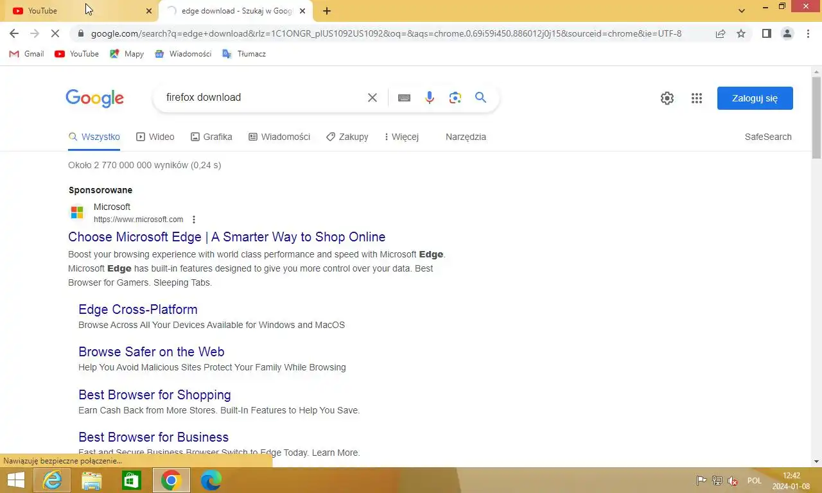View the site security lock information
Image resolution: width=822 pixels, height=493 pixels.
(x=80, y=33)
